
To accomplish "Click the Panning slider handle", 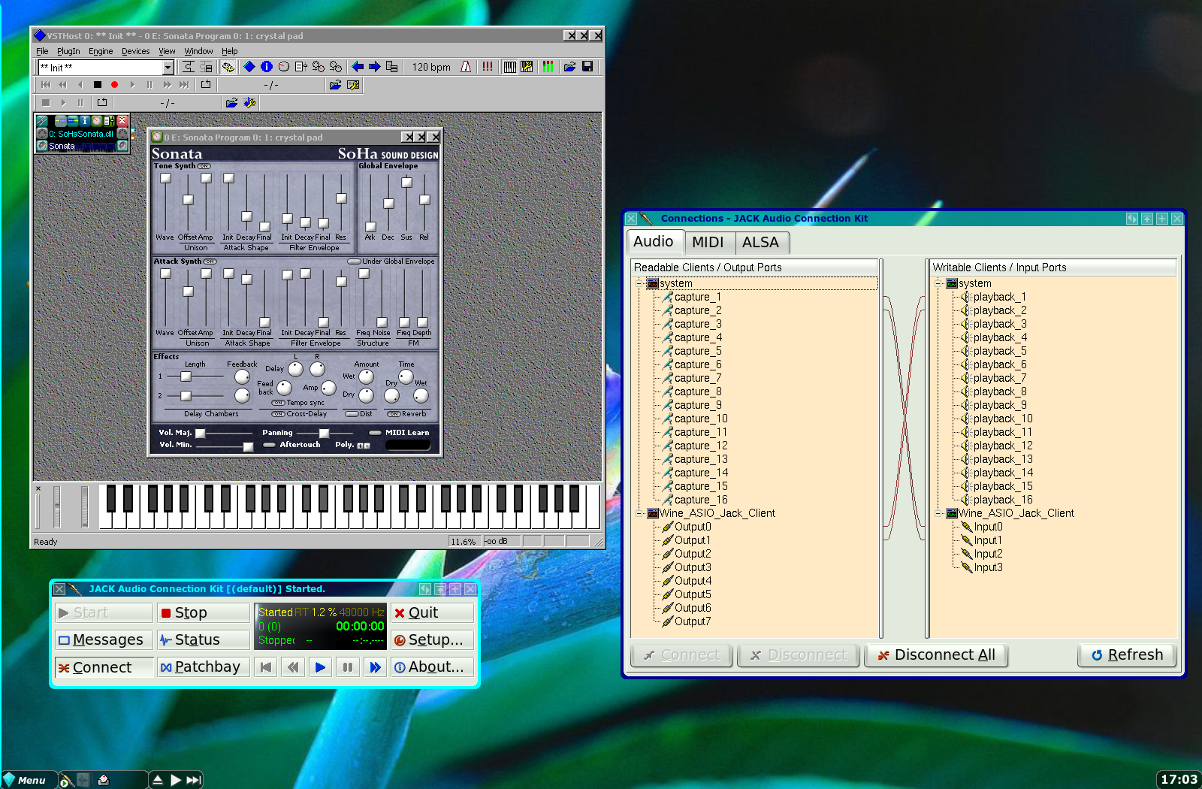I will pos(324,433).
